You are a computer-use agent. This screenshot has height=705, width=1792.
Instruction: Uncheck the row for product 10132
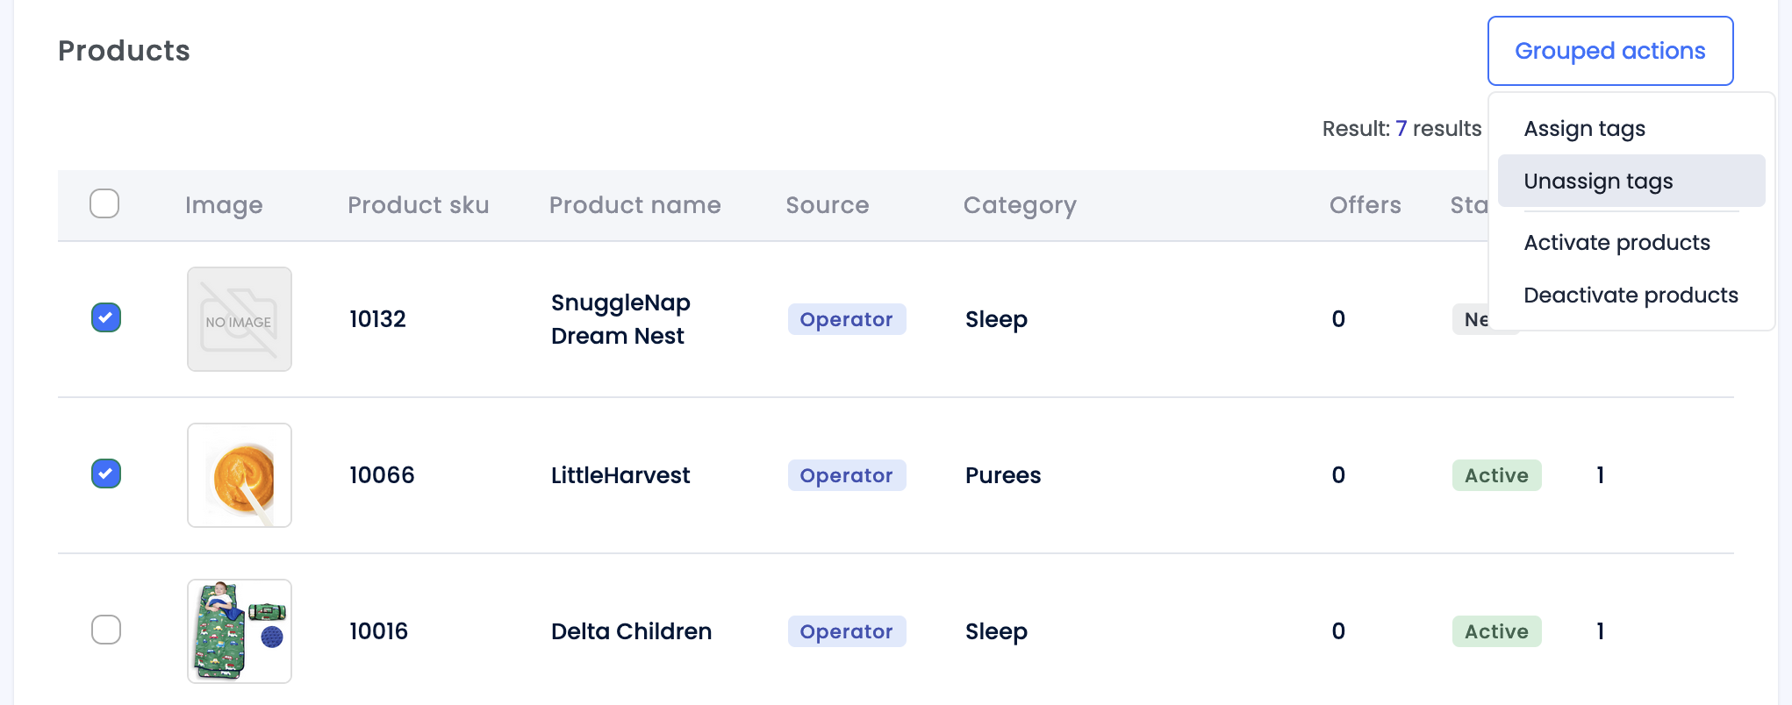105,318
